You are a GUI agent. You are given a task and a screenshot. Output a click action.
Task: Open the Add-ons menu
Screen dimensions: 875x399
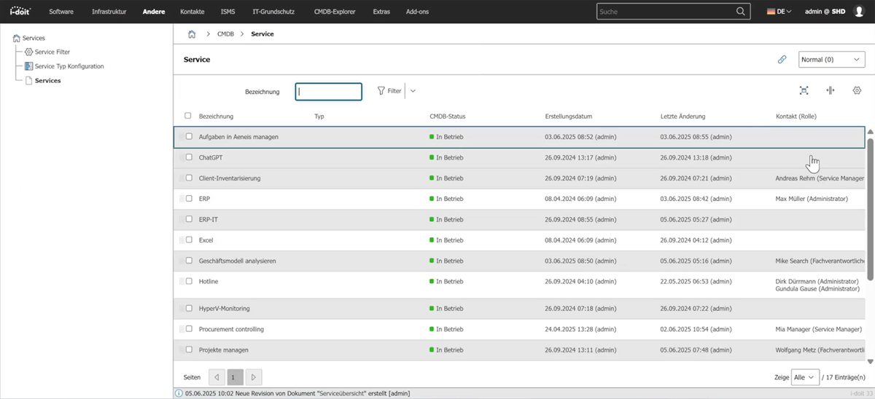[418, 12]
